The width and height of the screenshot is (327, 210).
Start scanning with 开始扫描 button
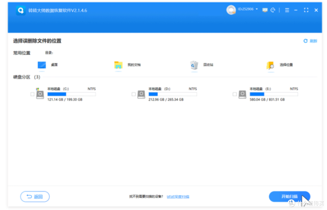coord(289,196)
